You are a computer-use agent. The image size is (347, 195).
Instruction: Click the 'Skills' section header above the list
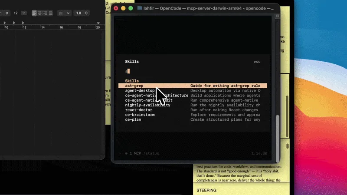coord(132,81)
